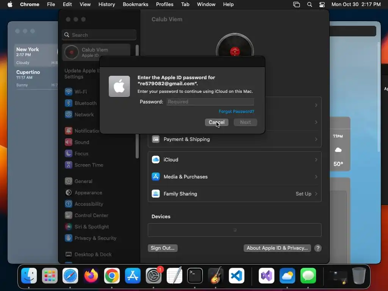Launch Firefox from the Dock

click(x=91, y=276)
